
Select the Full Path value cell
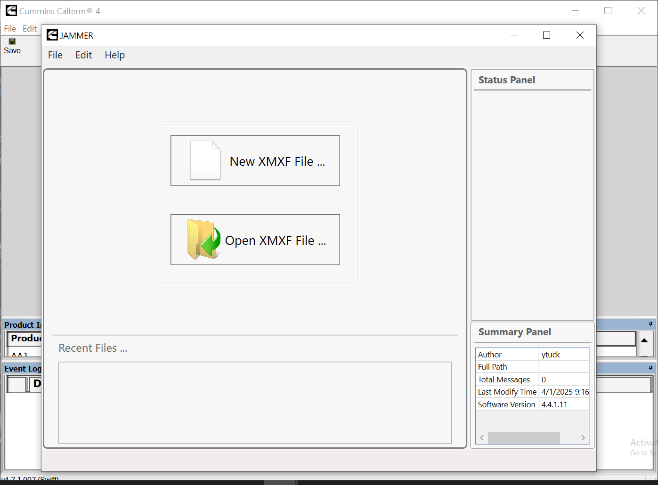point(564,367)
